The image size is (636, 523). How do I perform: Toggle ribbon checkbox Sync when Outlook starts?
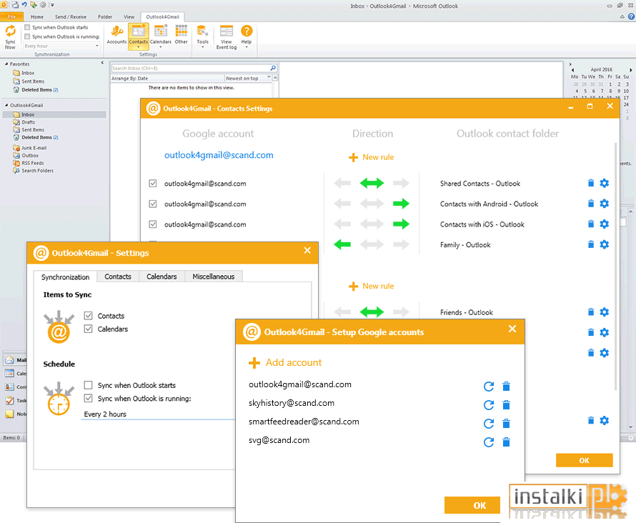pyautogui.click(x=27, y=27)
